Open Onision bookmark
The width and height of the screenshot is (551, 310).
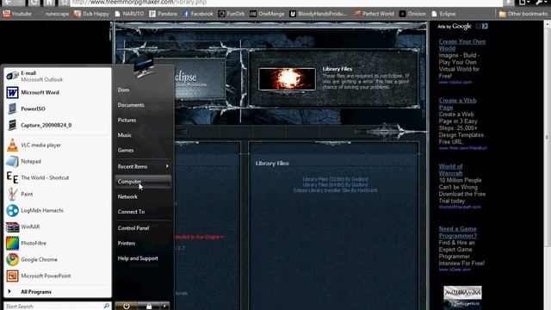(412, 14)
